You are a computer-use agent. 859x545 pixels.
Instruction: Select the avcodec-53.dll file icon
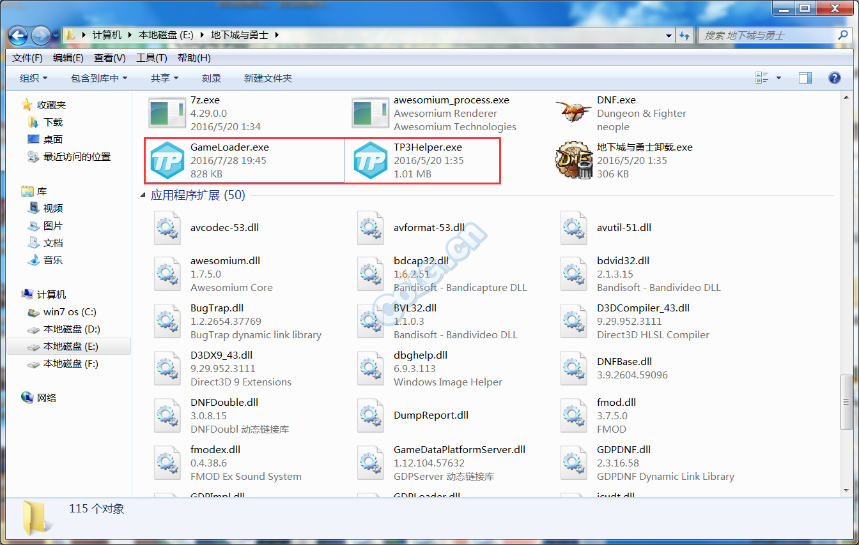click(167, 227)
